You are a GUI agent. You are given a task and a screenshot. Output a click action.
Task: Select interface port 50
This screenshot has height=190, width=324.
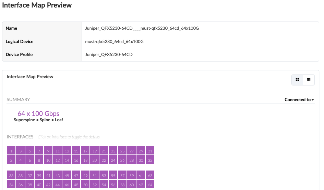click(85, 184)
